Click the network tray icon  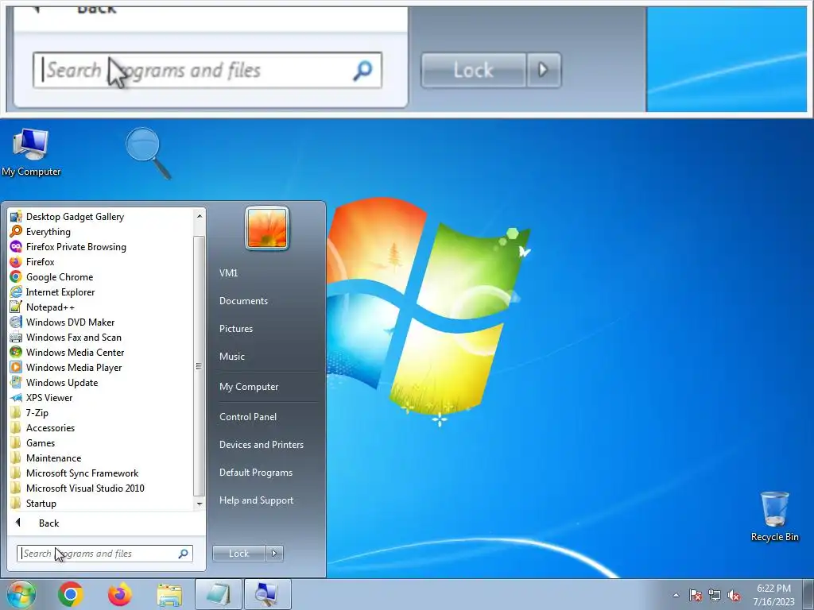[715, 595]
